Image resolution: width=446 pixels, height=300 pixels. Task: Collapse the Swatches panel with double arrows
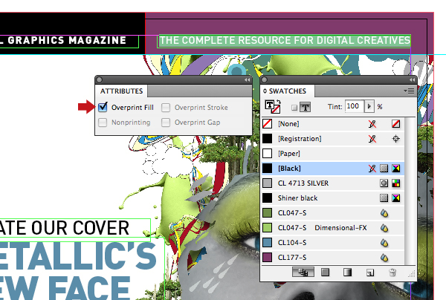(x=412, y=80)
